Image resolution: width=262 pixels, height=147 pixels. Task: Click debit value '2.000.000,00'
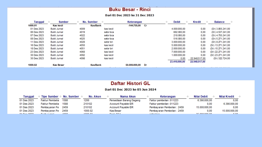(x=178, y=48)
